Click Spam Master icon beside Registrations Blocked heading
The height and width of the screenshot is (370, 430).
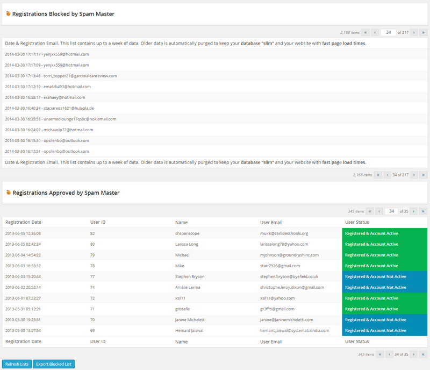[8, 14]
